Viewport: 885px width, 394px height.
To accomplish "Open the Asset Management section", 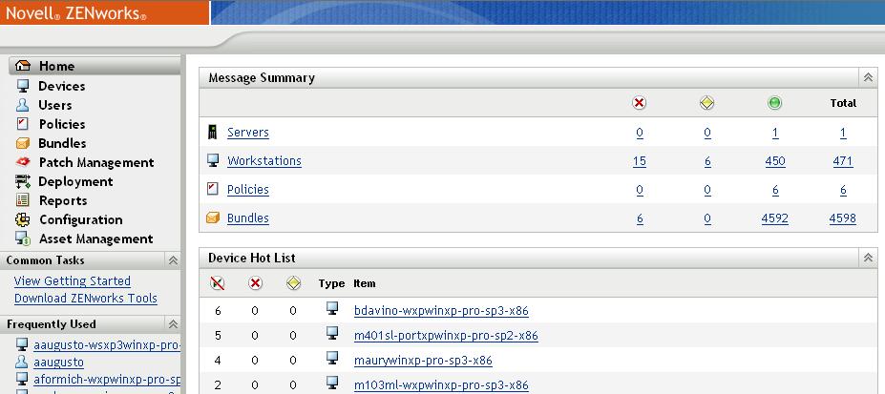I will click(x=96, y=239).
